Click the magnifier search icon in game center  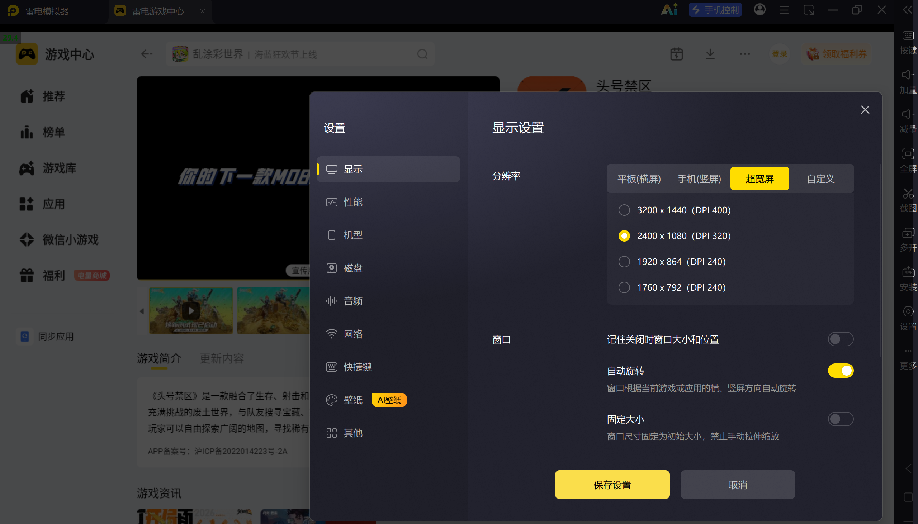422,54
